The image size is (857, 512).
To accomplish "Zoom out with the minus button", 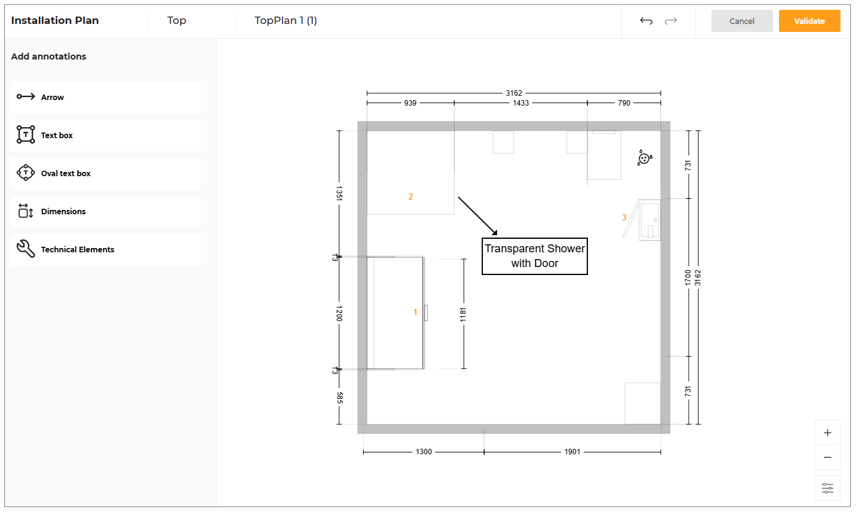I will [x=828, y=457].
